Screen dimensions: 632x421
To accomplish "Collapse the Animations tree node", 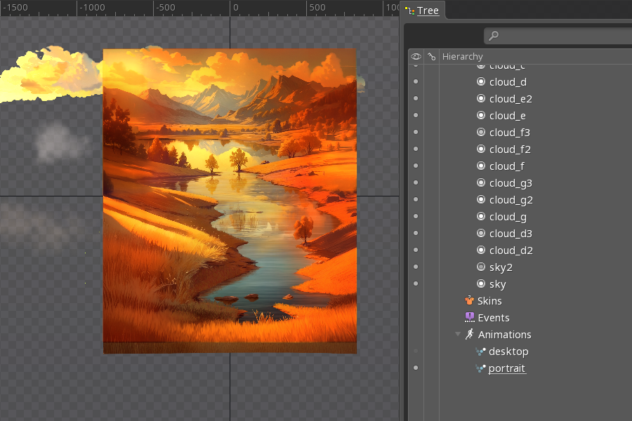I will [458, 335].
